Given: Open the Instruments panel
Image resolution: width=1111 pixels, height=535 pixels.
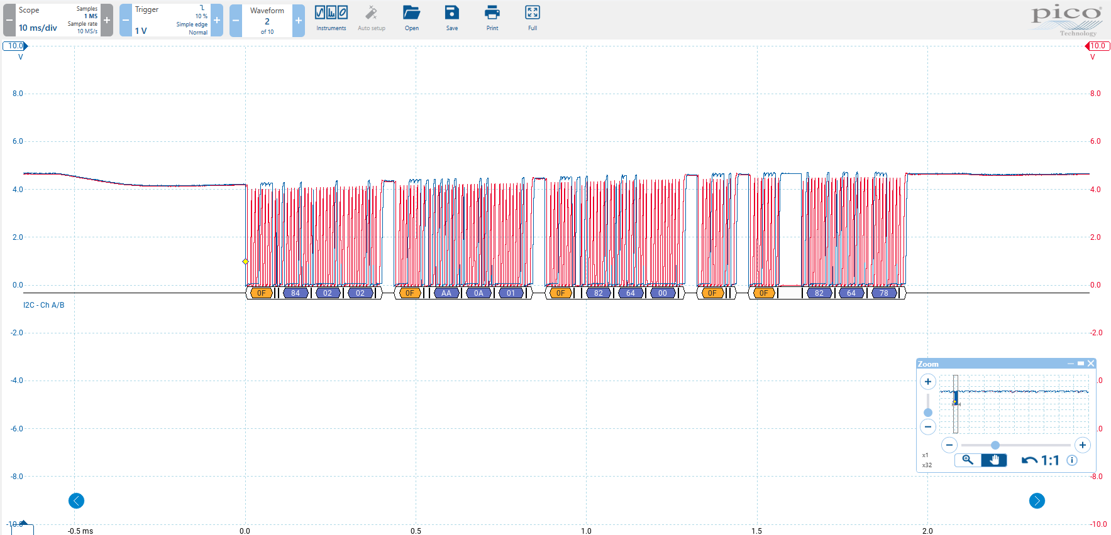Looking at the screenshot, I should click(331, 18).
